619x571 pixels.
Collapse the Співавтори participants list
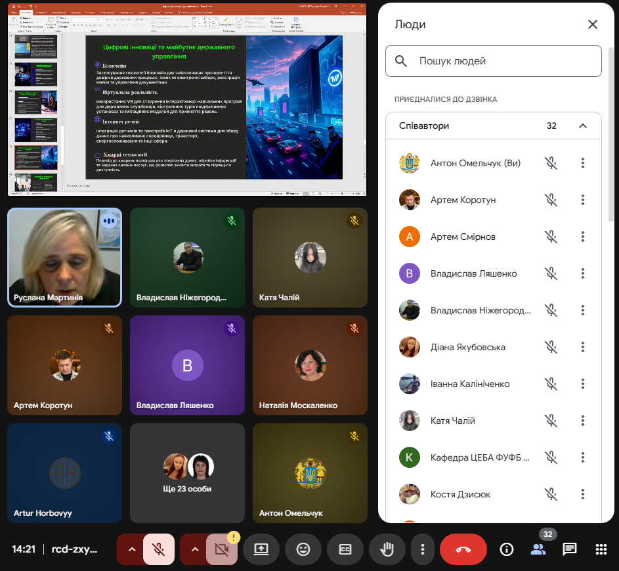[x=582, y=126]
